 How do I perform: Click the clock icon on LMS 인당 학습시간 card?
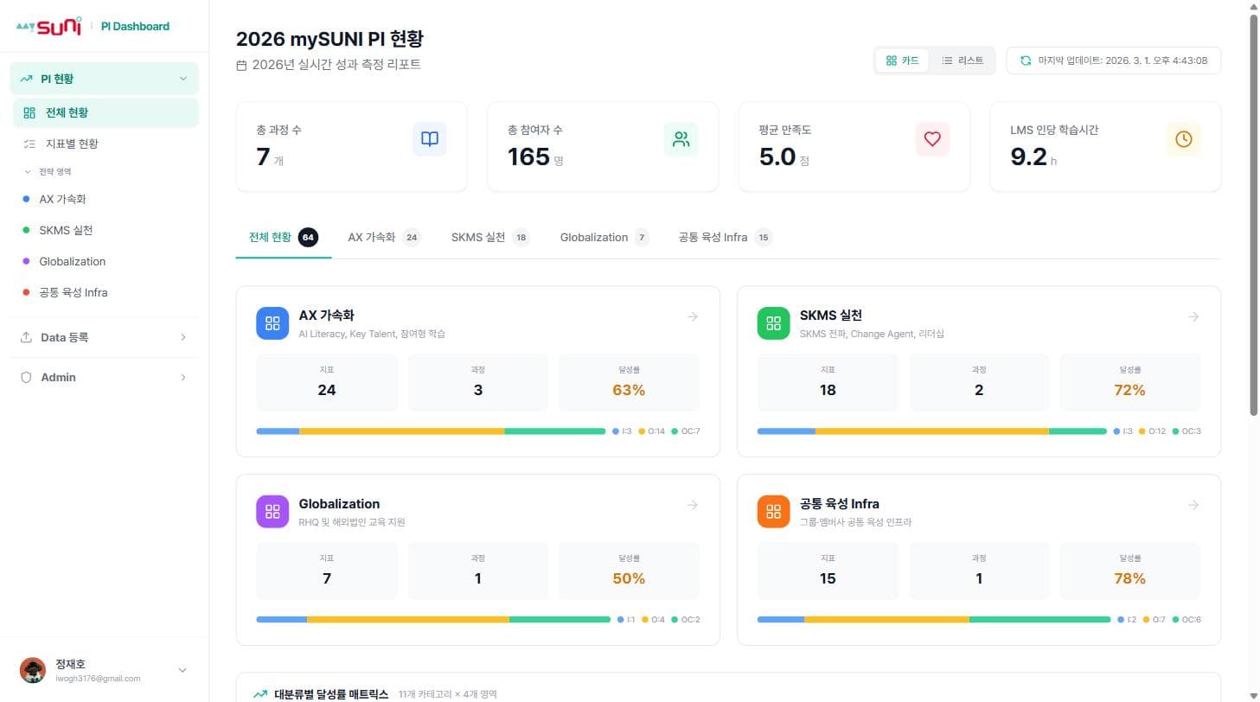tap(1183, 139)
